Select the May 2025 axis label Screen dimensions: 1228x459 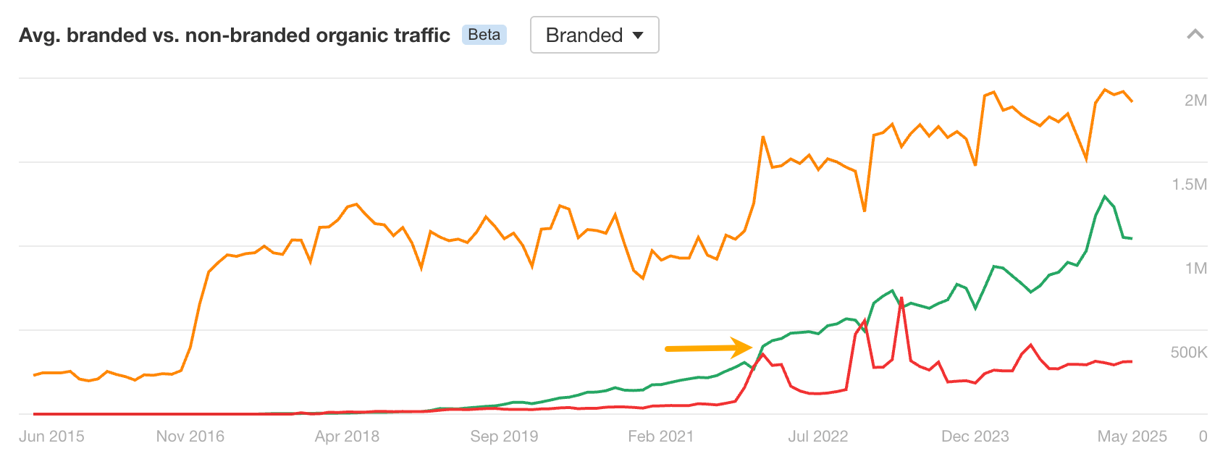click(1132, 437)
